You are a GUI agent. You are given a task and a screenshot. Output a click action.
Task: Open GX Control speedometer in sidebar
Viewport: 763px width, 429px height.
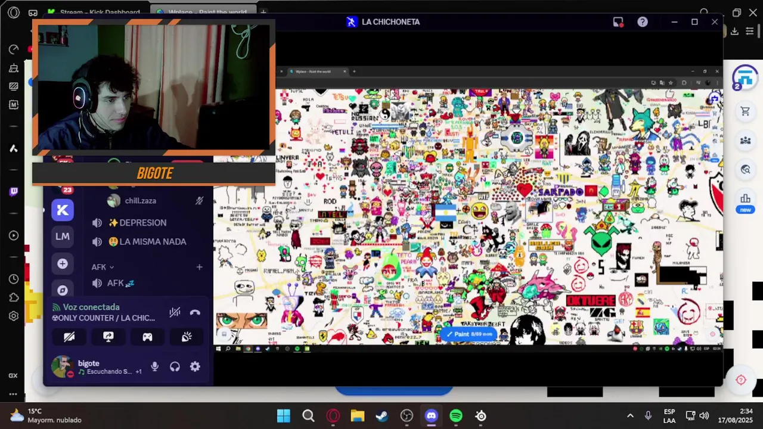(14, 49)
